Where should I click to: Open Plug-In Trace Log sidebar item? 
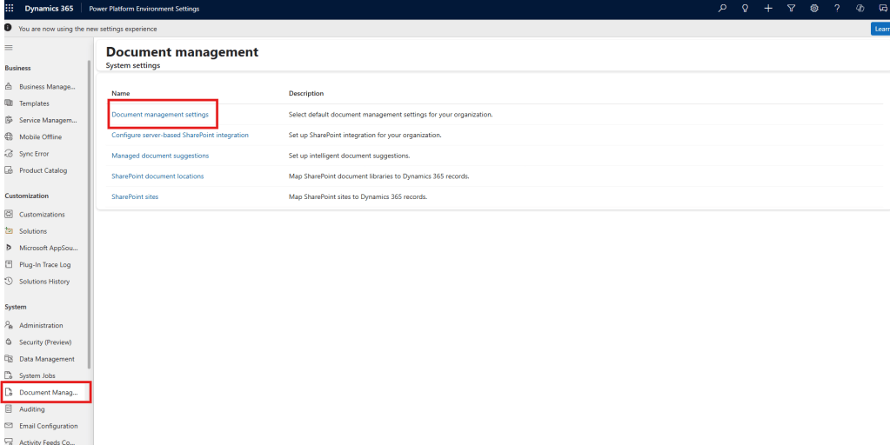tap(44, 264)
